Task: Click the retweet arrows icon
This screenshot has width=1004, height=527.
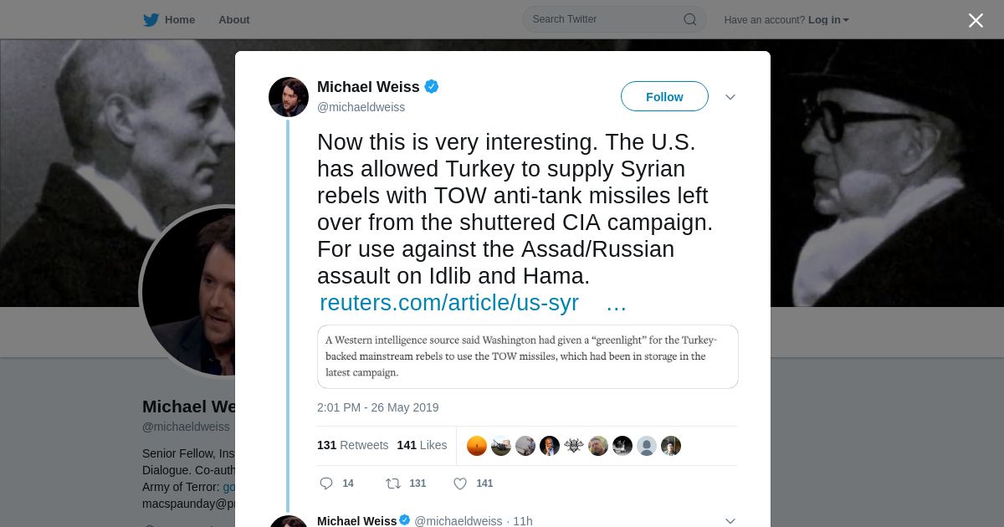Action: (392, 484)
